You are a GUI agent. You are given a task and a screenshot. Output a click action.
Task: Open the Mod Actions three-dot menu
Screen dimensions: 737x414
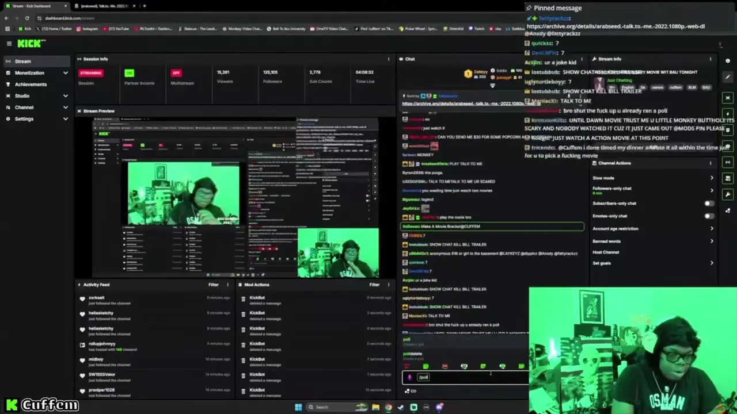388,285
